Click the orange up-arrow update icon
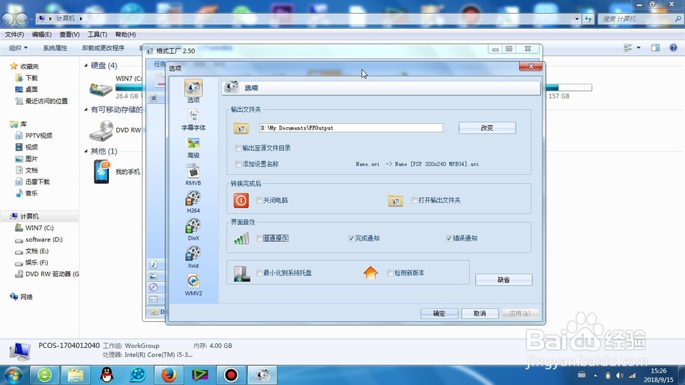The image size is (685, 385). [x=371, y=273]
